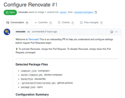Click the renovate author name in header
This screenshot has height=98, width=125.
click(x=23, y=12)
